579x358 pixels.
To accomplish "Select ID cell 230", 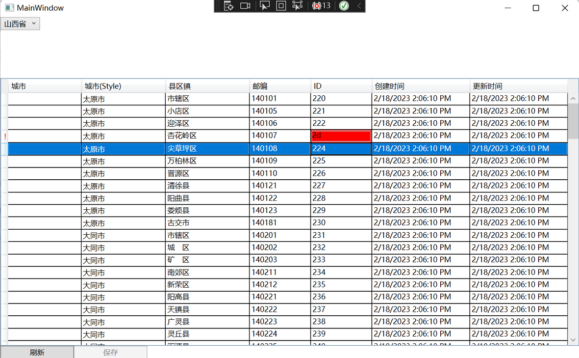I will [x=341, y=223].
